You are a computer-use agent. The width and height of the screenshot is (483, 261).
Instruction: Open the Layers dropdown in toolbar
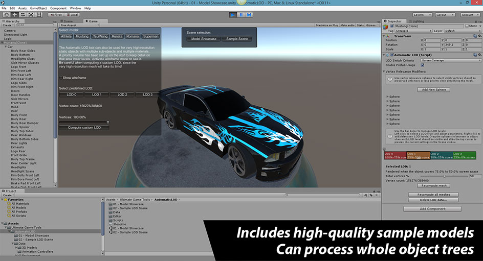pyautogui.click(x=422, y=14)
